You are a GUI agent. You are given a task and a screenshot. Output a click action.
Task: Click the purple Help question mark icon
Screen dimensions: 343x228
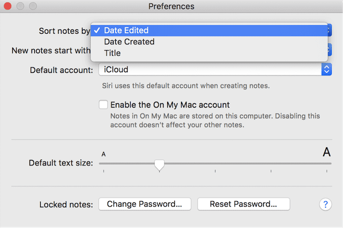coord(325,204)
